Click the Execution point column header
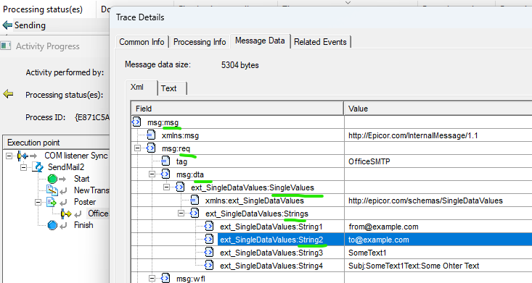 (57, 143)
